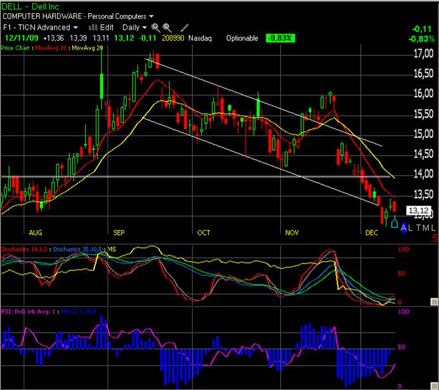Click the Edit chart button
This screenshot has width=439, height=390.
[x=107, y=27]
